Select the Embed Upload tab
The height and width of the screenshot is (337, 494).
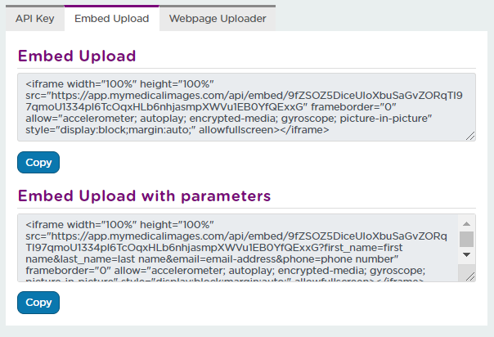tap(112, 18)
